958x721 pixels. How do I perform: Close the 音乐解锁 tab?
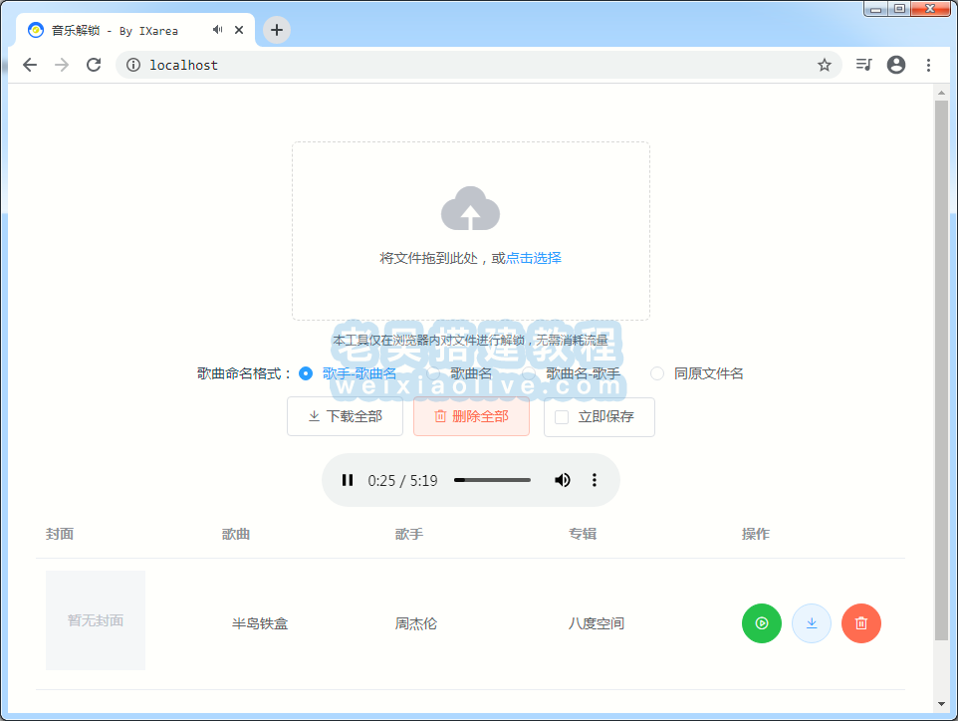[239, 29]
